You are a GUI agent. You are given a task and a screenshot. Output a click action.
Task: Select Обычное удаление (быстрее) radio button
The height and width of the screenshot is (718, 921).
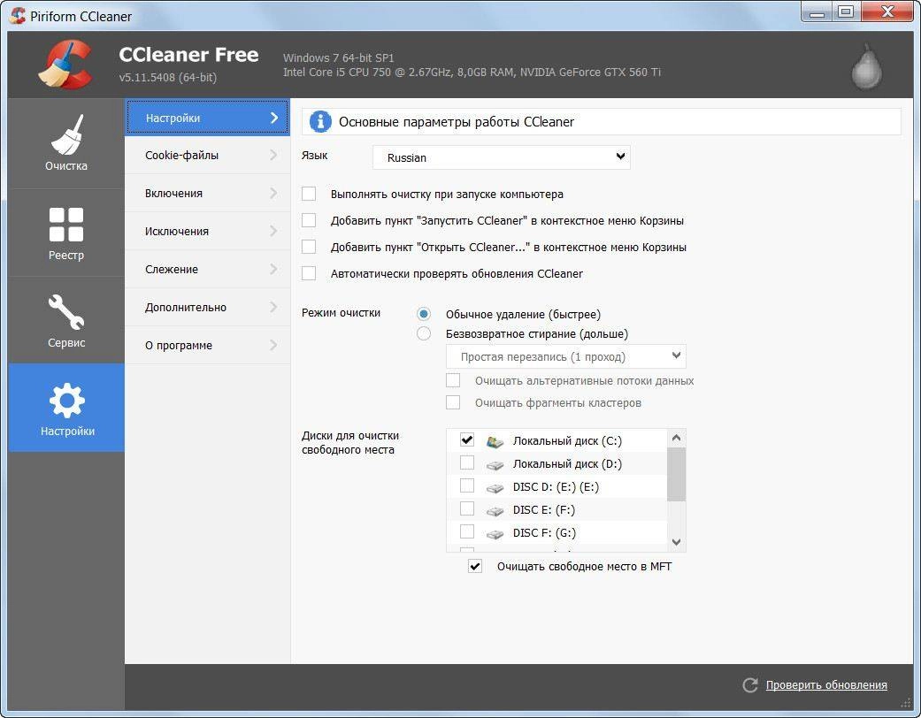[424, 314]
